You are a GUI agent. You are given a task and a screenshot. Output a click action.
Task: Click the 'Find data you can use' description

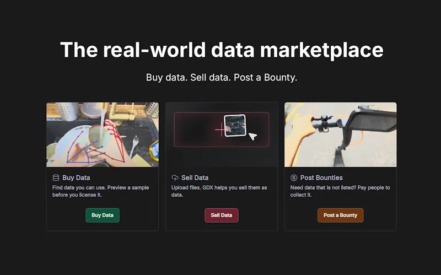[x=101, y=191]
